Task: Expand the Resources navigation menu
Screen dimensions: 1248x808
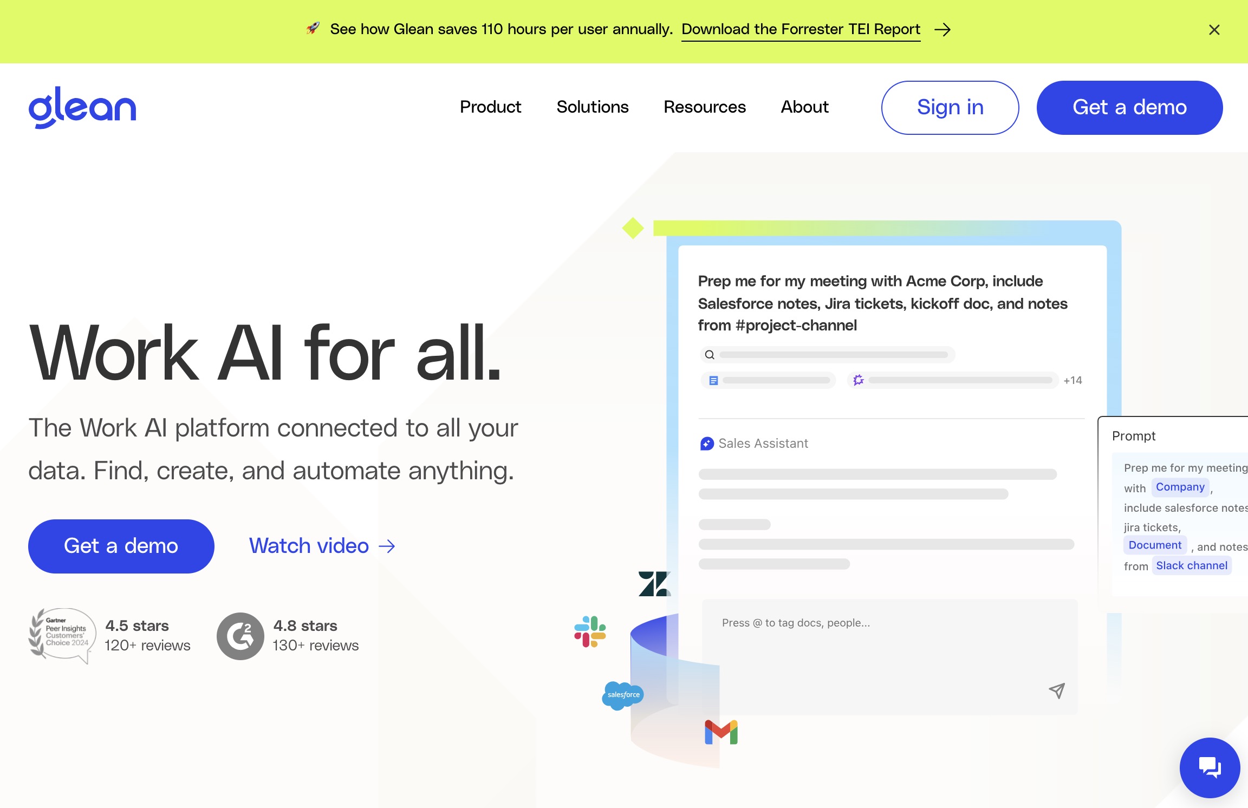Action: coord(704,107)
